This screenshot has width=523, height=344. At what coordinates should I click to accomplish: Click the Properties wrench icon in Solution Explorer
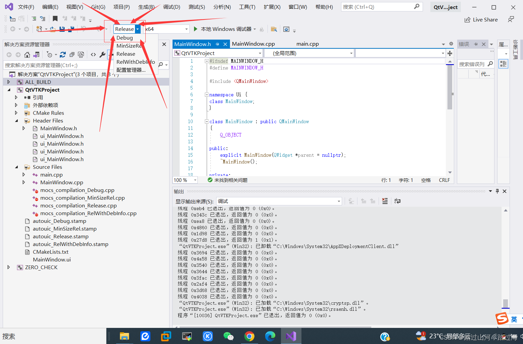click(x=103, y=54)
